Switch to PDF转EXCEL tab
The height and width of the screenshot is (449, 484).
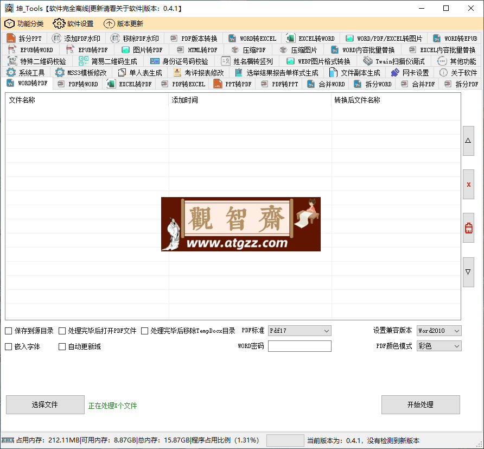click(x=183, y=84)
